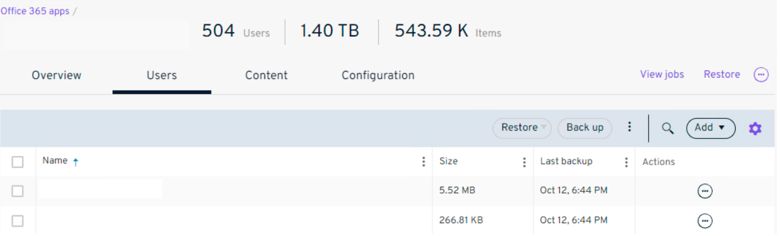This screenshot has width=780, height=236.
Task: Switch to the Overview tab
Action: (x=56, y=75)
